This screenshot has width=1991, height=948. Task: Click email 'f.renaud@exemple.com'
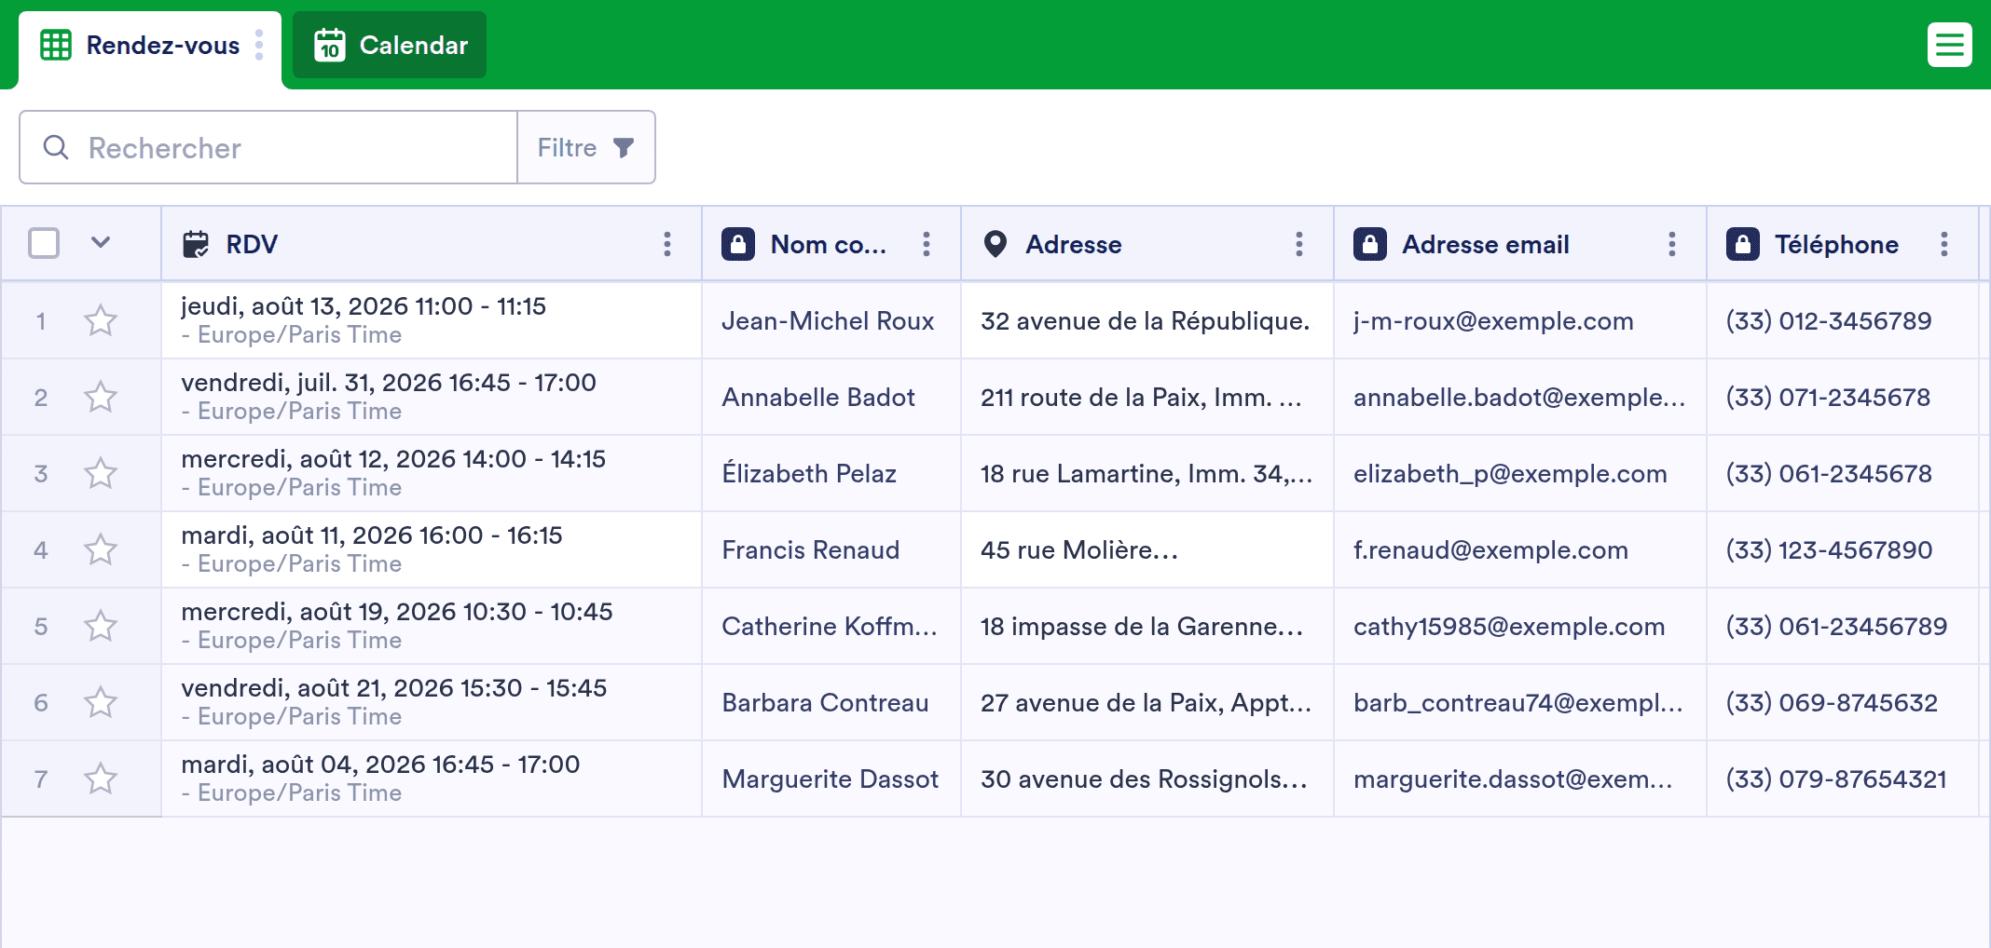click(1490, 549)
